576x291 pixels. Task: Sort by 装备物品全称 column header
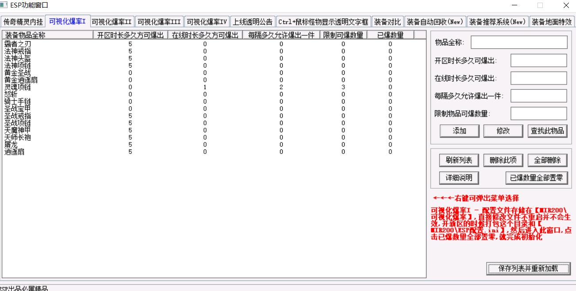pos(47,35)
